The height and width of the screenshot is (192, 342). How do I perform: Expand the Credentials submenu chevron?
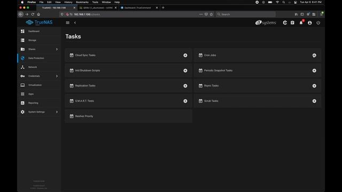click(57, 76)
